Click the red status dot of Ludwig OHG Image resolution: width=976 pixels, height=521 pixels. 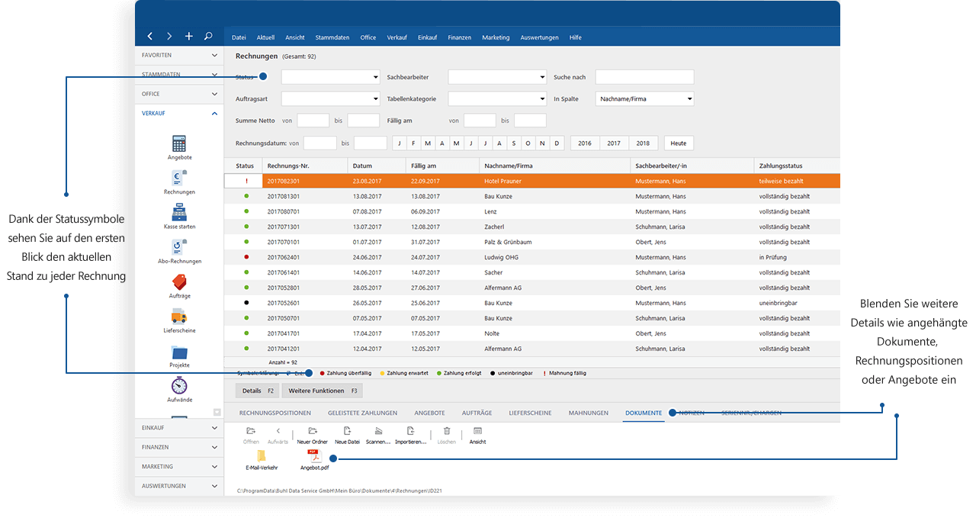tap(246, 257)
